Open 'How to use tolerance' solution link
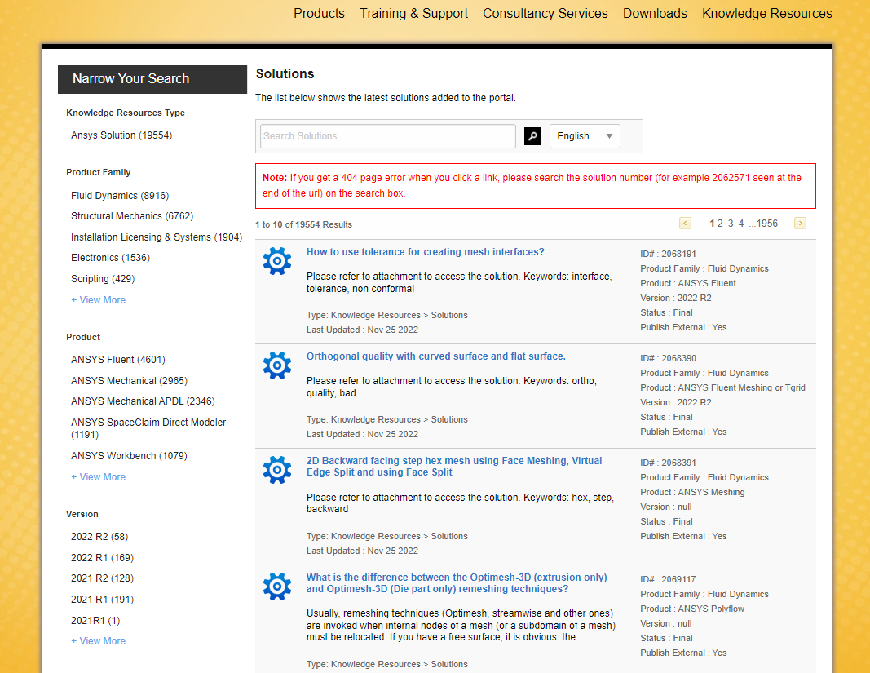The width and height of the screenshot is (870, 673). [x=425, y=252]
